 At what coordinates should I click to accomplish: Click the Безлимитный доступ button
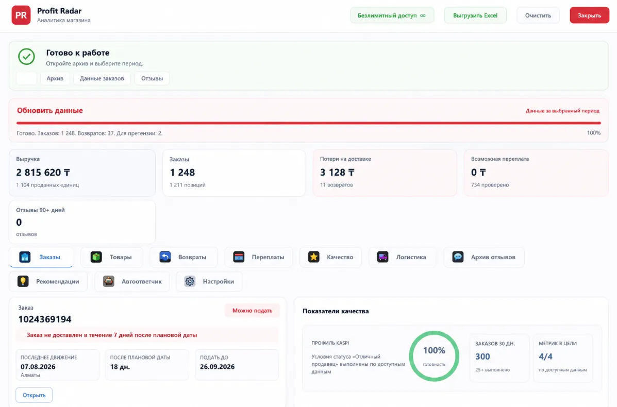coord(392,15)
